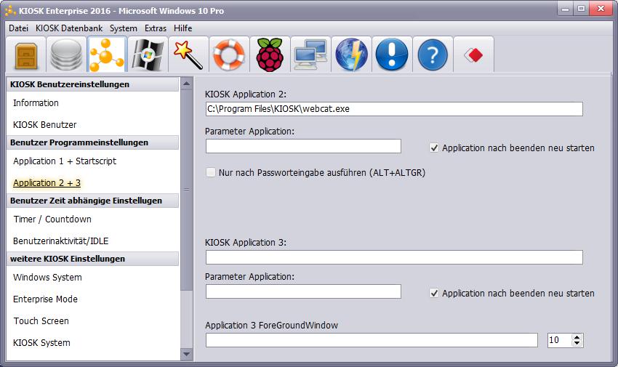Select the gray database stack toolbar icon

click(66, 55)
